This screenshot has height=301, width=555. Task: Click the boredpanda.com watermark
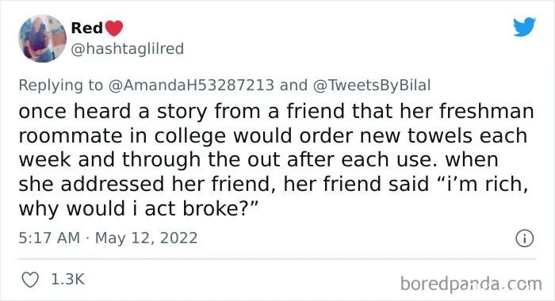[471, 284]
